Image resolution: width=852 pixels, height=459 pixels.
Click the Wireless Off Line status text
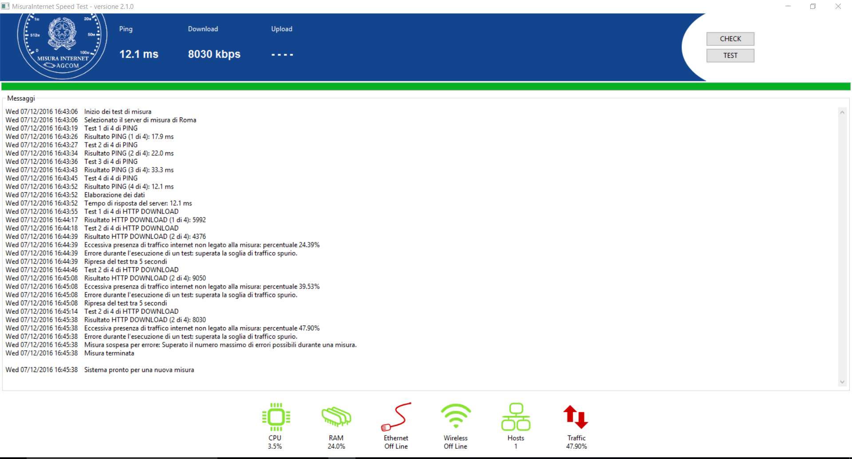point(455,446)
